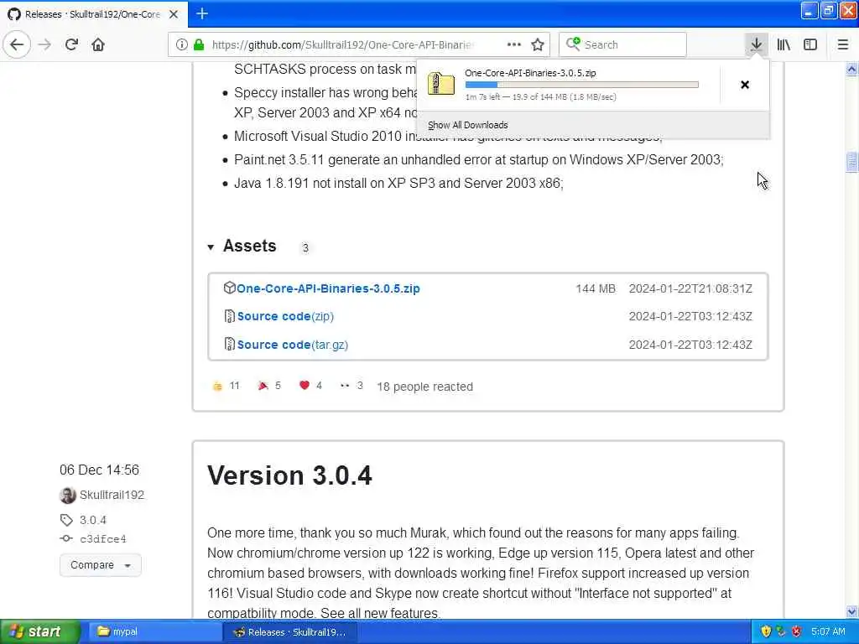Open the page actions three-dots menu
The width and height of the screenshot is (859, 644).
click(514, 44)
